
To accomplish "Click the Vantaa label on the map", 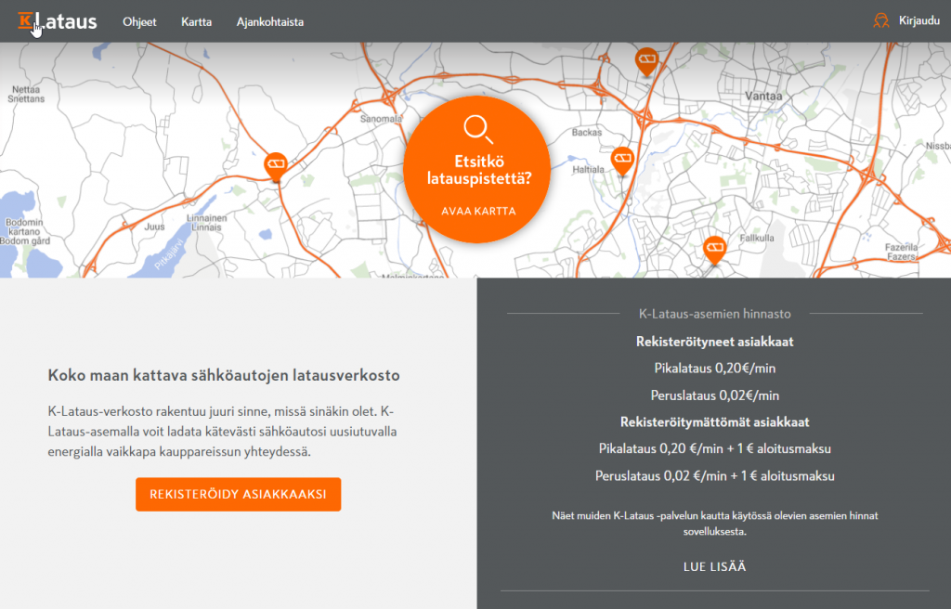I will (x=763, y=96).
